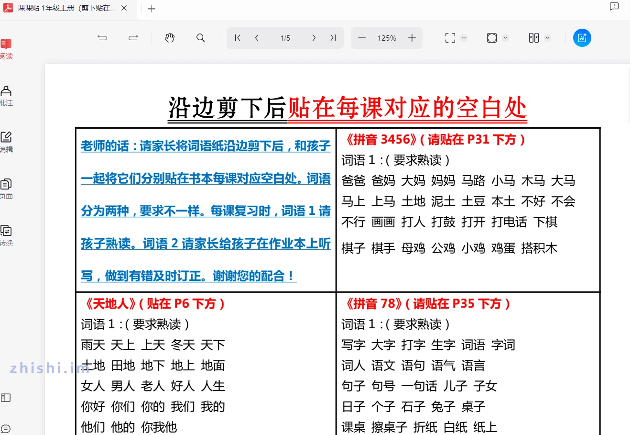Jump to the first page
Viewport: 630px width, 435px height.
238,38
